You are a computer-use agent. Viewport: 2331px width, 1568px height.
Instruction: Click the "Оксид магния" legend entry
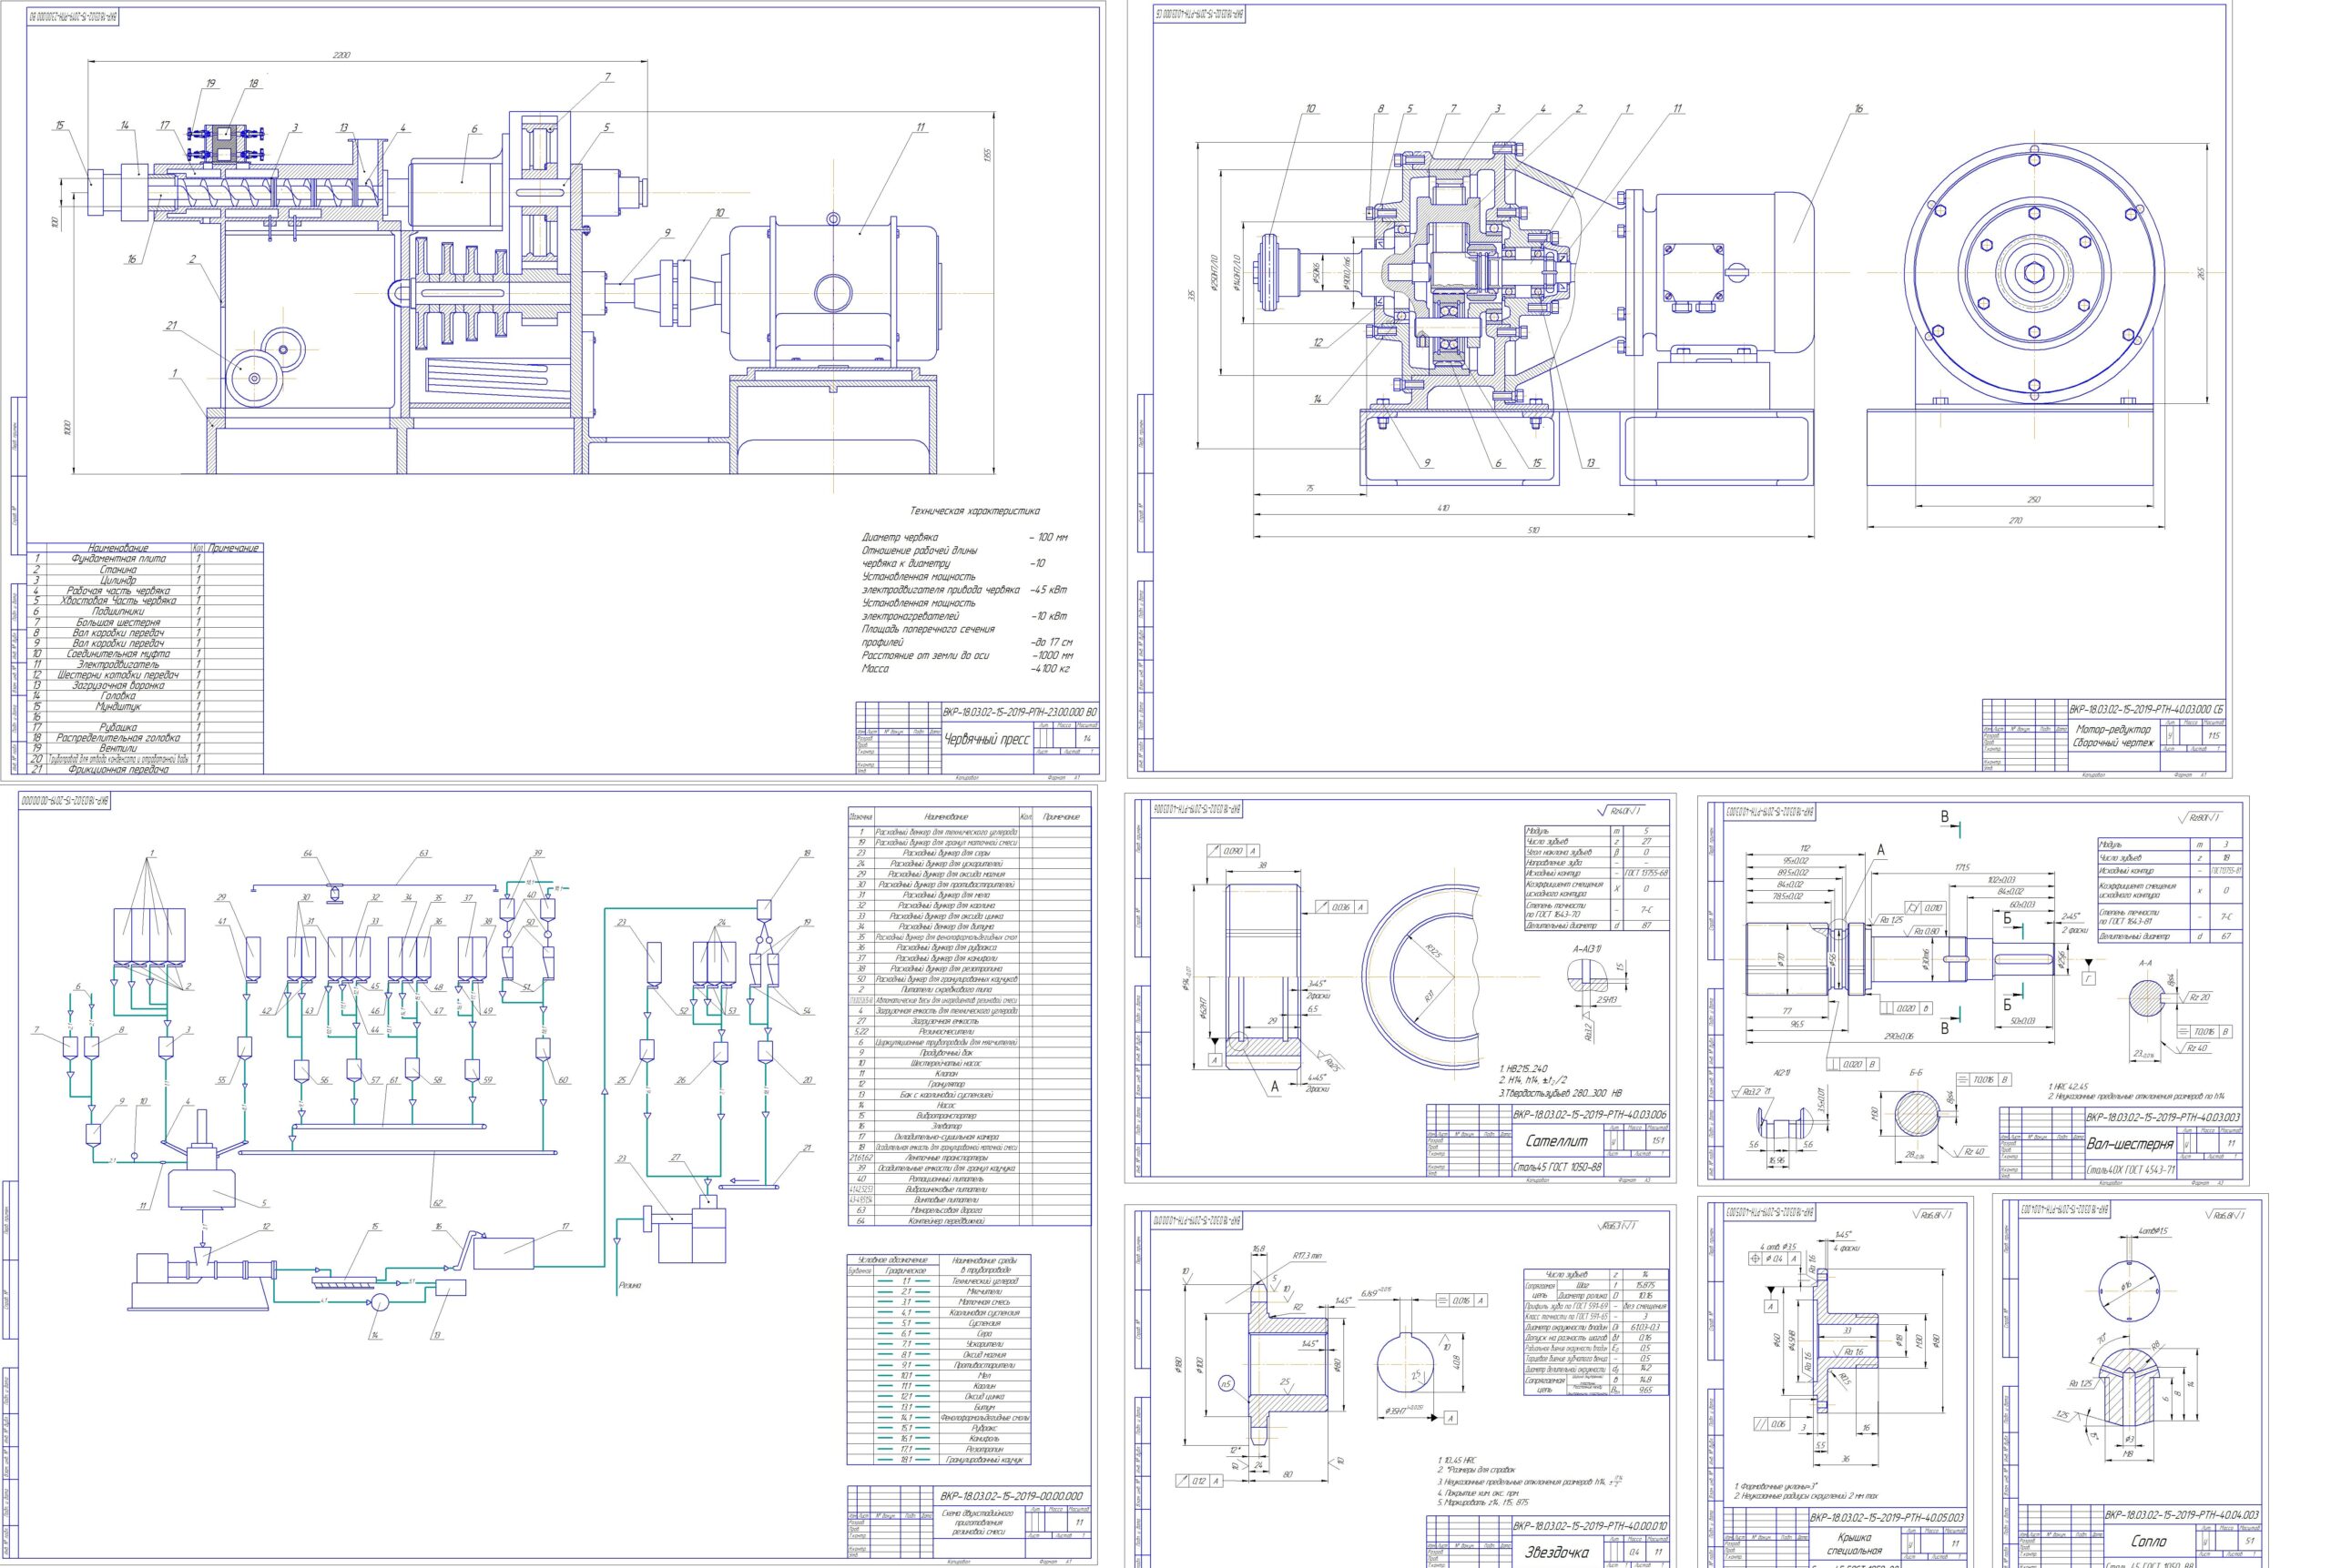(x=984, y=1354)
